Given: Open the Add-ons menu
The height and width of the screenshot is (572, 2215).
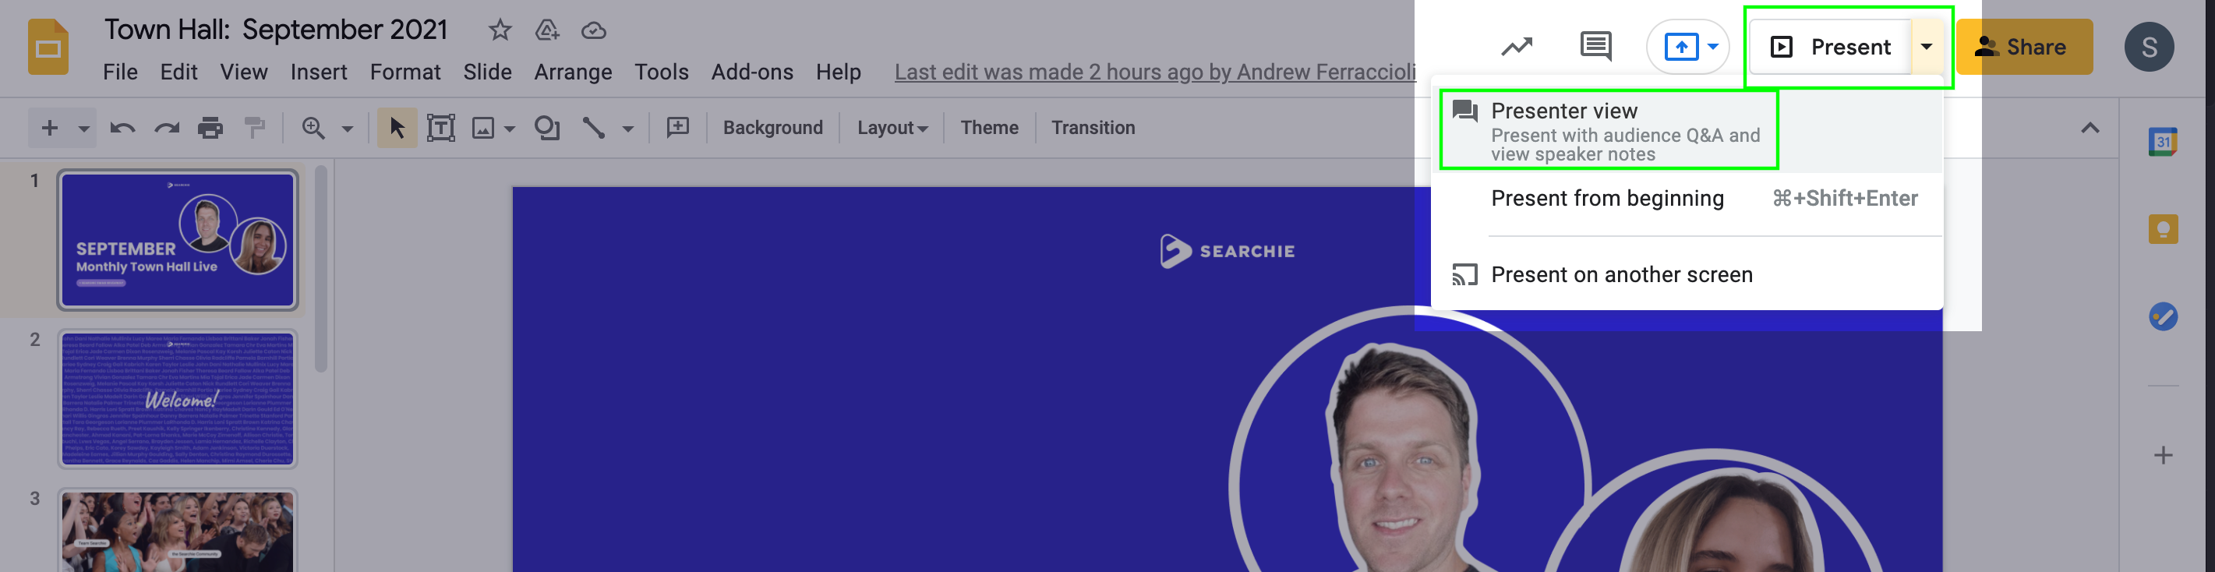Looking at the screenshot, I should click(751, 72).
